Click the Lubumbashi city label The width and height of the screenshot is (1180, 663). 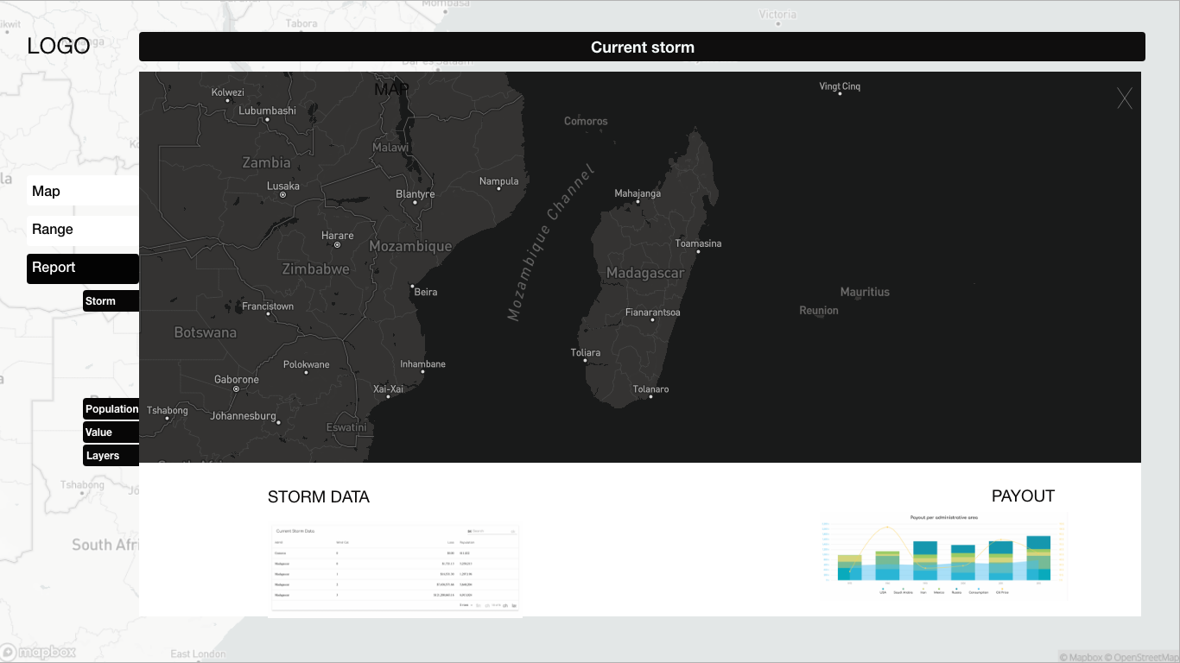(x=267, y=110)
